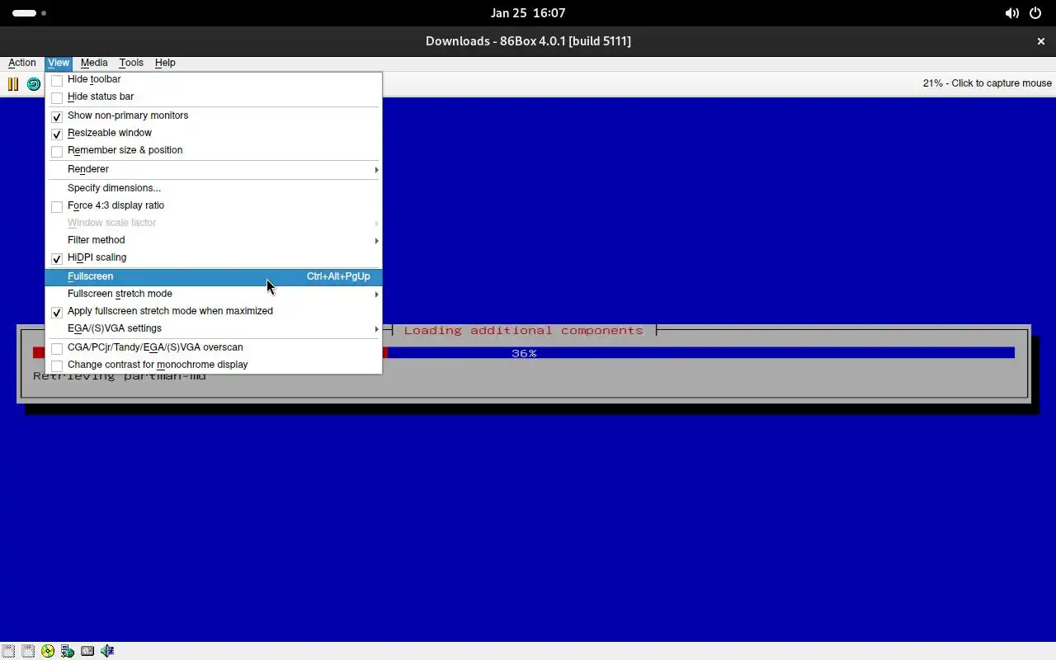This screenshot has width=1056, height=660.
Task: Open the floppy drive A status bar icon
Action: (x=8, y=651)
